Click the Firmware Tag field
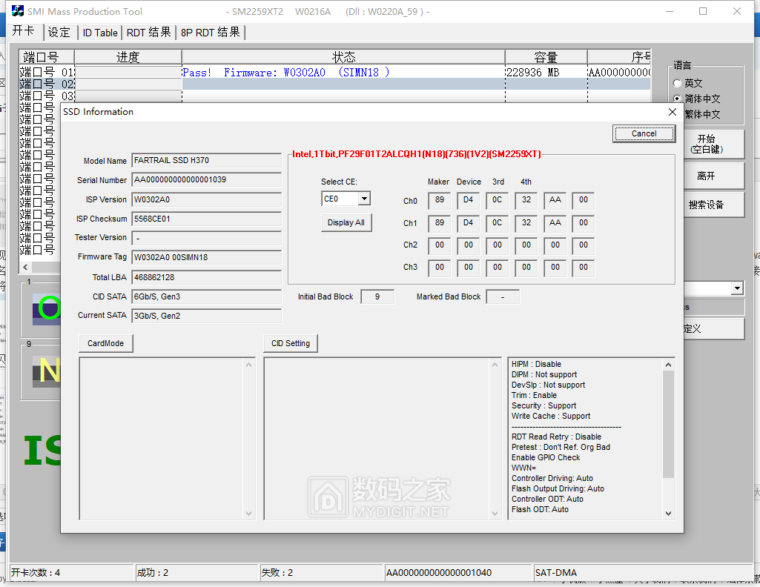This screenshot has width=760, height=587. point(206,257)
